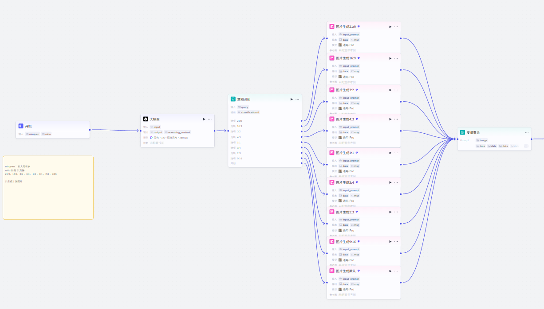Open the 大模型 node more options menu

point(210,119)
